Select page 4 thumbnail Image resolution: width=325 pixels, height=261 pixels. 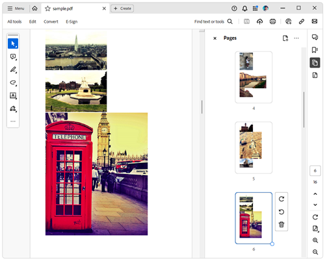[253, 77]
